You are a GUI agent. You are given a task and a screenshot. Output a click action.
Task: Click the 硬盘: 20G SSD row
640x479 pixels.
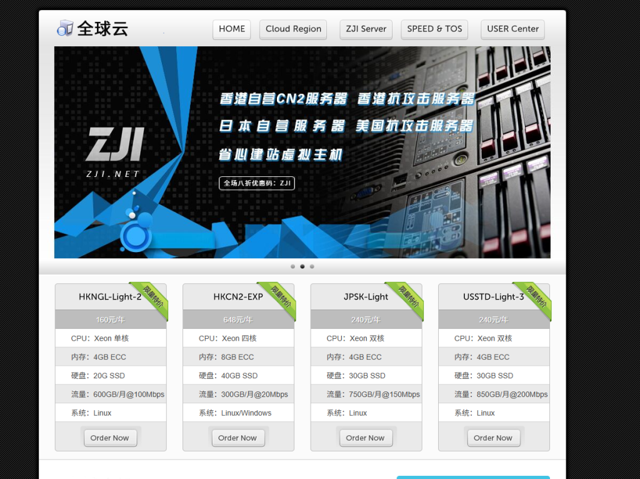pyautogui.click(x=111, y=376)
